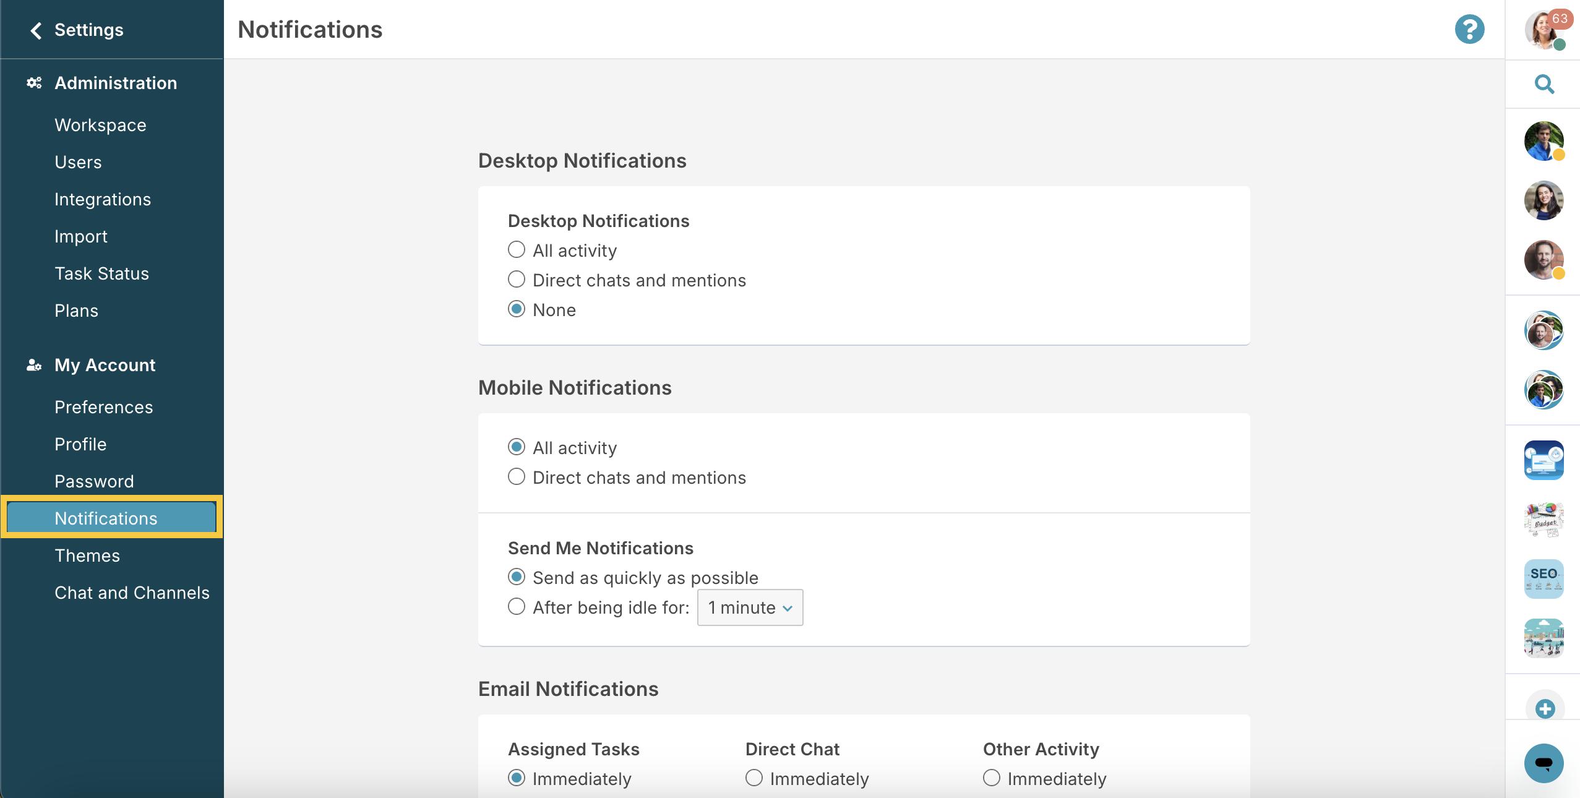Open the Budget channel icon
This screenshot has width=1580, height=798.
[1544, 520]
